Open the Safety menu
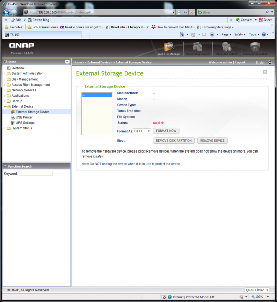277x302 pixels. point(240,34)
